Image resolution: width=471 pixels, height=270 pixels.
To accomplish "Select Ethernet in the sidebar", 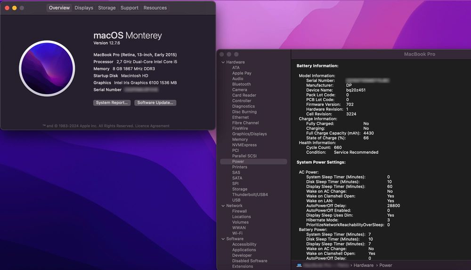I will [240, 117].
